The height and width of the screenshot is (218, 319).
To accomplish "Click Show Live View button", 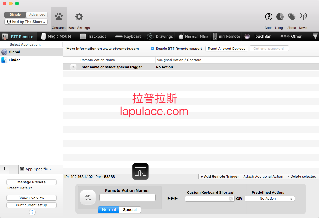I will click(31, 198).
